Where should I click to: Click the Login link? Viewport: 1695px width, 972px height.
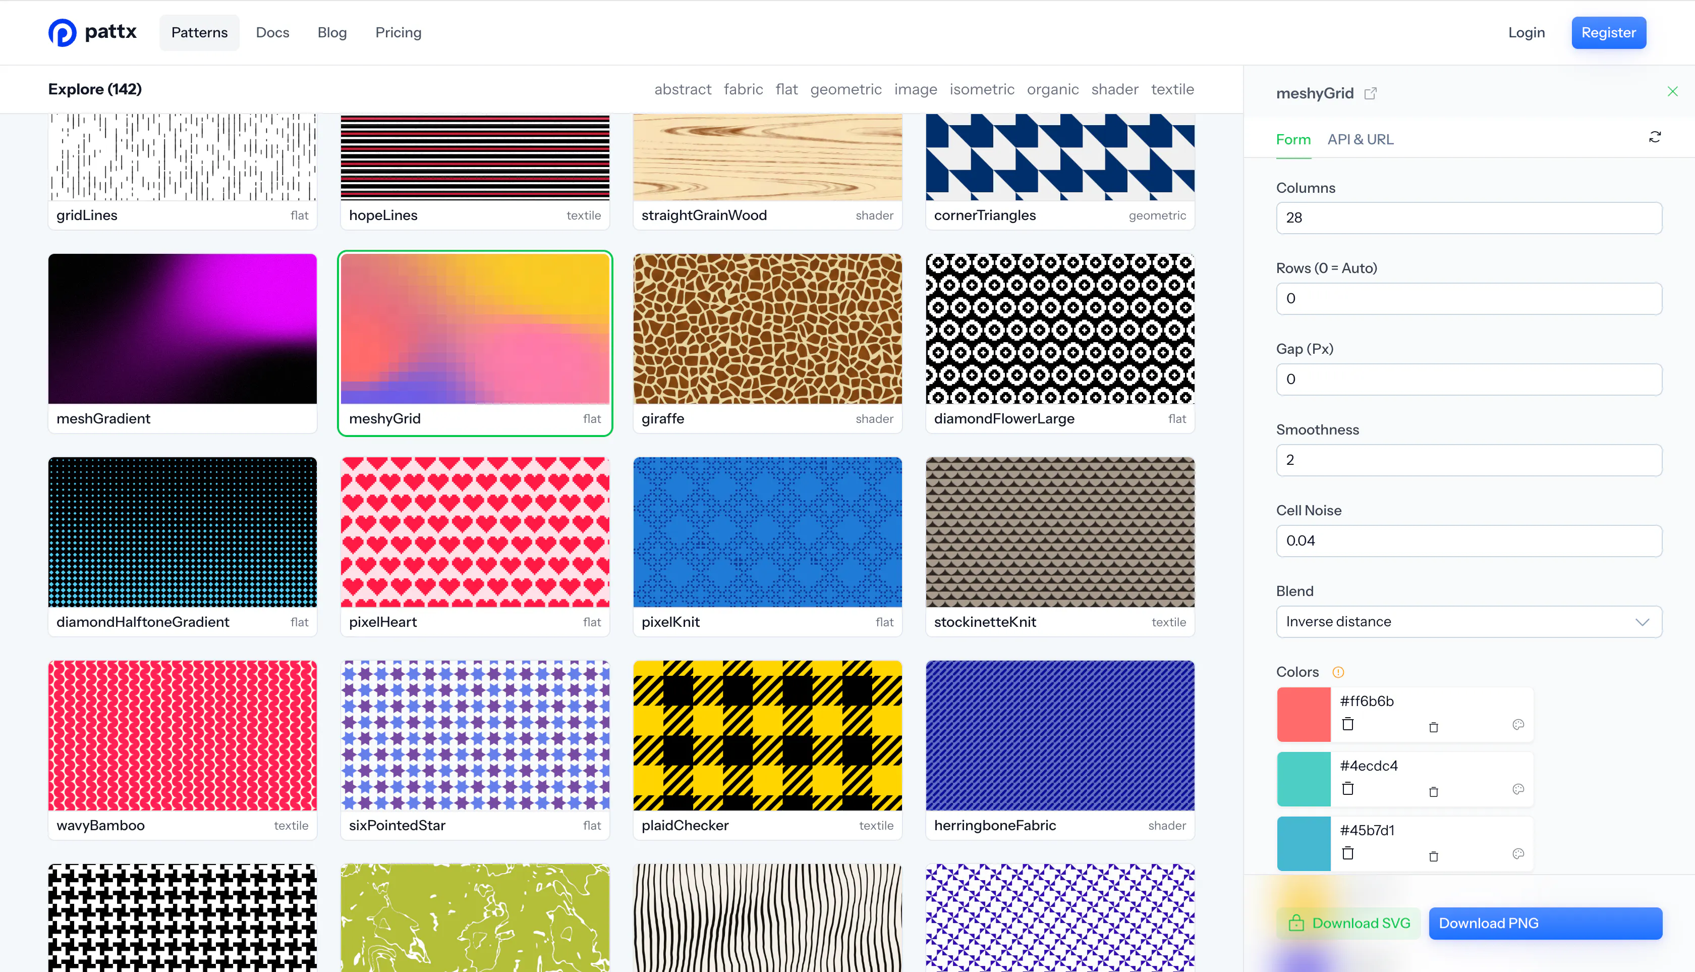1526,33
